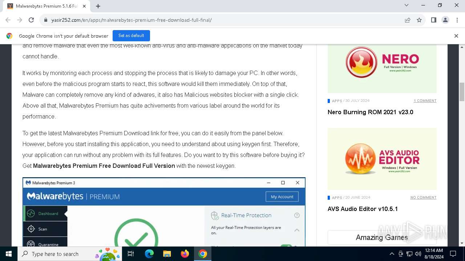Click the address bar URL
Image resolution: width=465 pixels, height=261 pixels.
click(132, 20)
